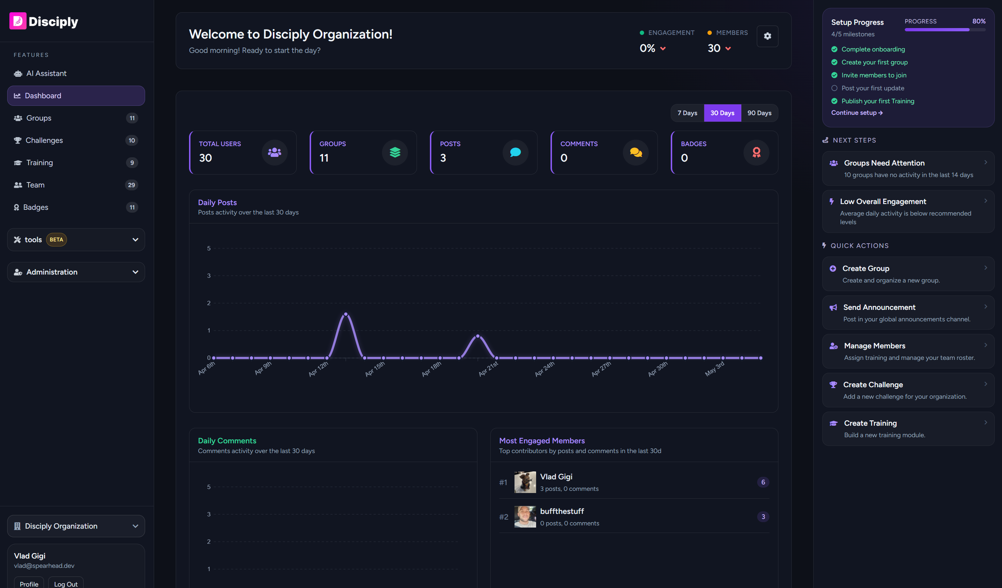Click Vlad Gigi's avatar in Most Engaged Members
This screenshot has width=1002, height=588.
(x=525, y=482)
